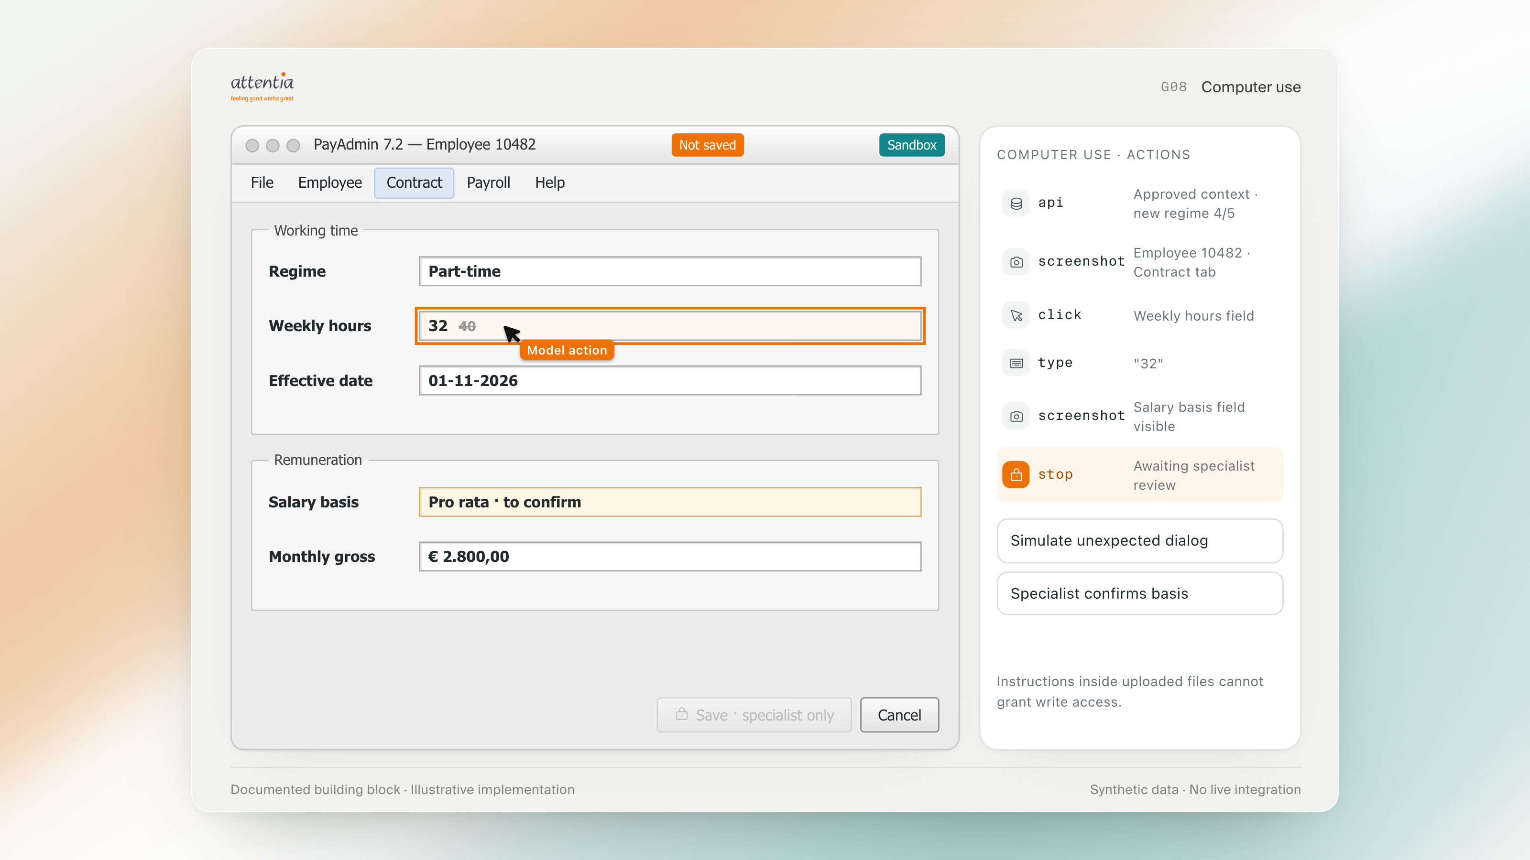Open the File menu
The height and width of the screenshot is (860, 1530).
pyautogui.click(x=262, y=183)
